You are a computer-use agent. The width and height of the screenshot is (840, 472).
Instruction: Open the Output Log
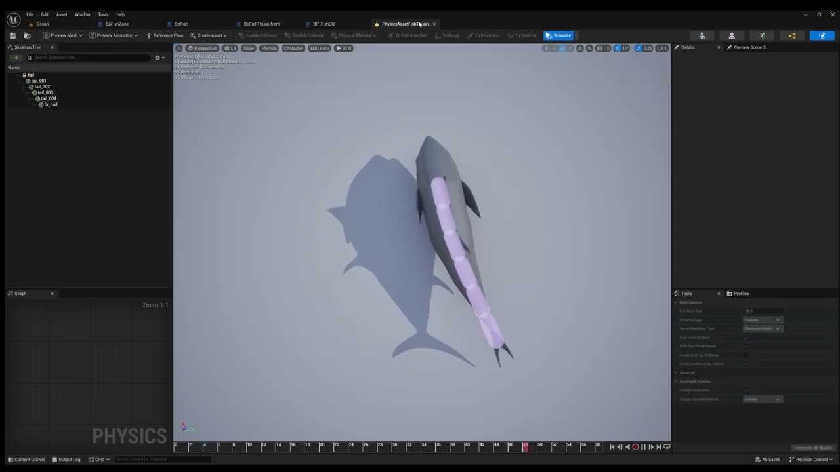pyautogui.click(x=66, y=460)
